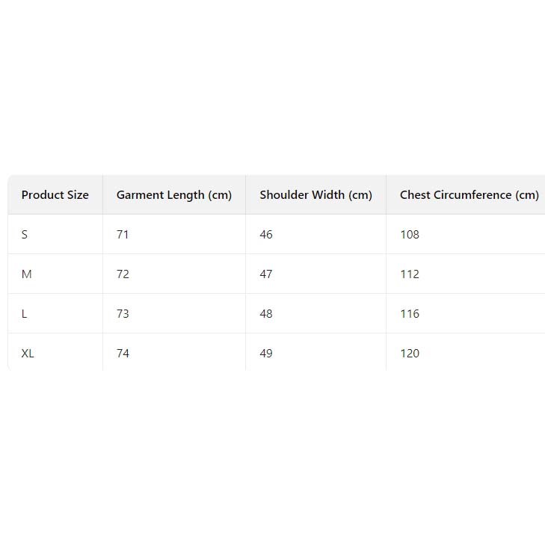Click the Shoulder Width (cm) header

pyautogui.click(x=315, y=195)
